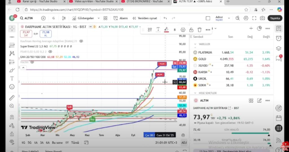
Task: Create an alert with Alarm button
Action: click(x=121, y=18)
